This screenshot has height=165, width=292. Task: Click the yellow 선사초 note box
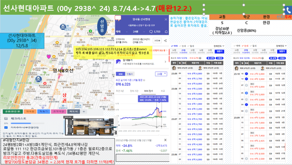pos(113,53)
